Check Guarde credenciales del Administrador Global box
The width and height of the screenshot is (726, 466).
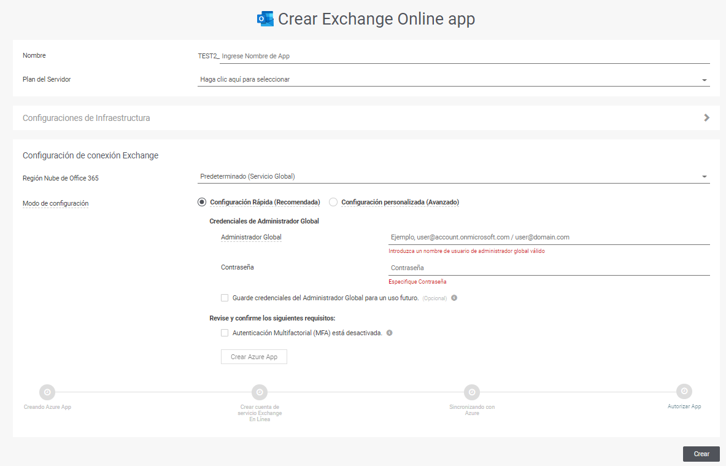click(x=225, y=298)
